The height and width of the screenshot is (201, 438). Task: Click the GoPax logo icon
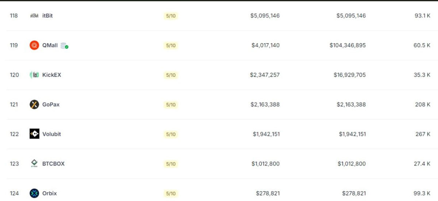tap(34, 105)
